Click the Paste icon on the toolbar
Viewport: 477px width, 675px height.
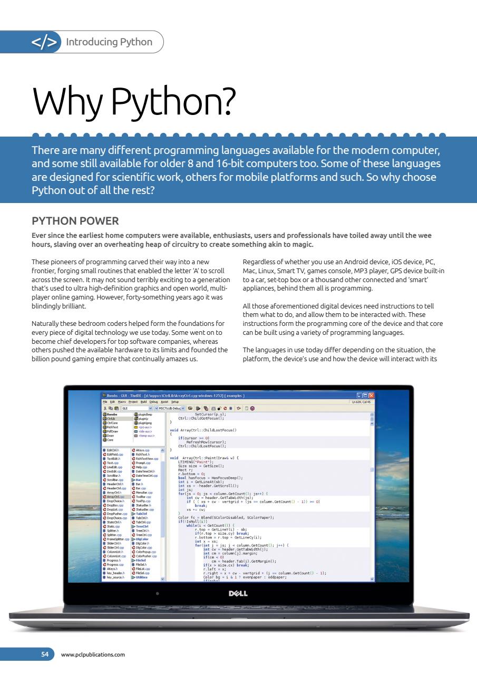[115, 409]
